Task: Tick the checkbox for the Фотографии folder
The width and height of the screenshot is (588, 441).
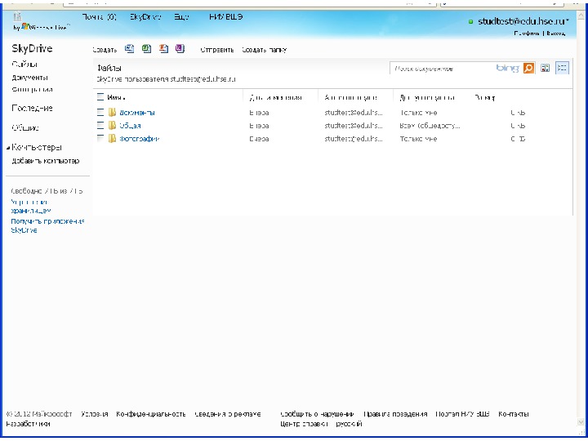Action: pyautogui.click(x=100, y=138)
